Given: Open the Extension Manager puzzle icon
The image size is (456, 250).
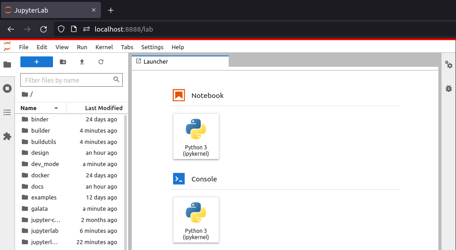Looking at the screenshot, I should click(x=7, y=136).
